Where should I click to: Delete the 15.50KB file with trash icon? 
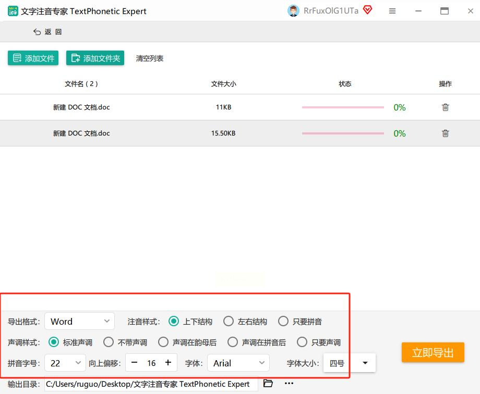[445, 133]
